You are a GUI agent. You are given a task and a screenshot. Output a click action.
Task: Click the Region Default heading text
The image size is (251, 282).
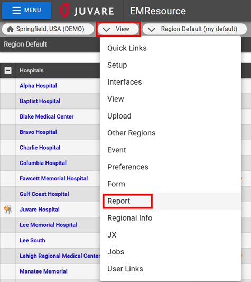click(x=25, y=44)
